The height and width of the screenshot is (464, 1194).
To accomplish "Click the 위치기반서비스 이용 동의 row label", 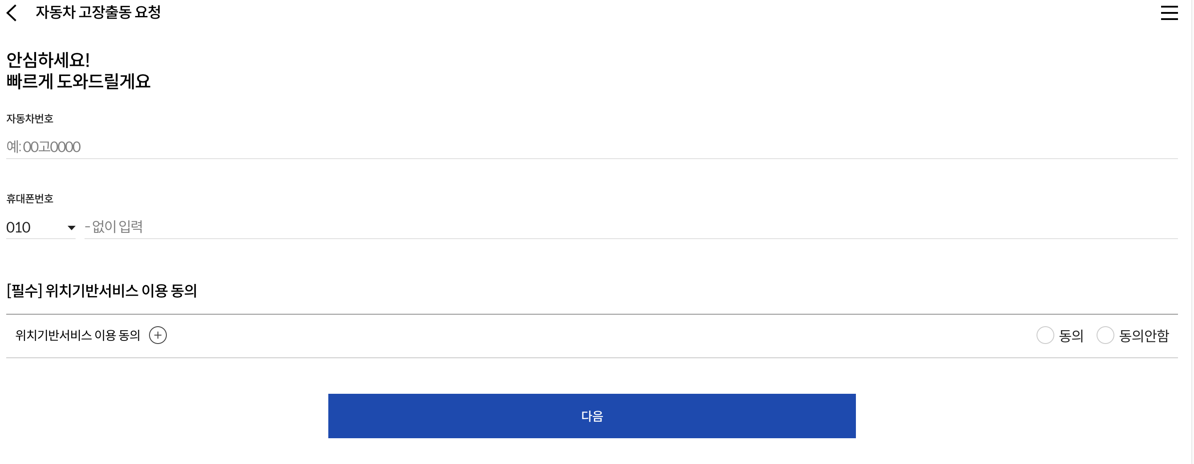I will pos(78,335).
